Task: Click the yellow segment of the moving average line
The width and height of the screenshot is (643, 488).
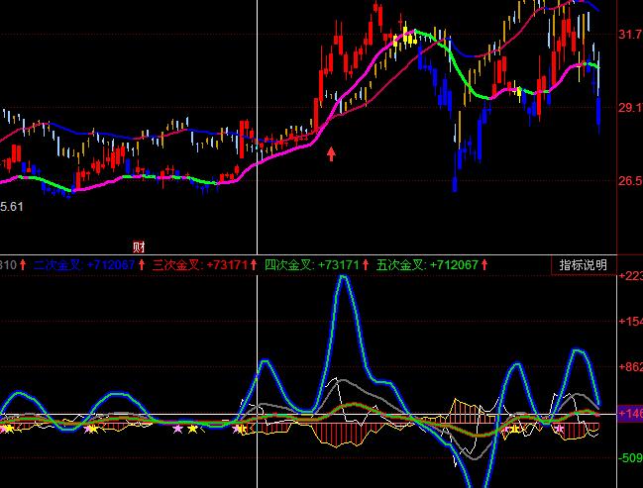Action: [402, 40]
